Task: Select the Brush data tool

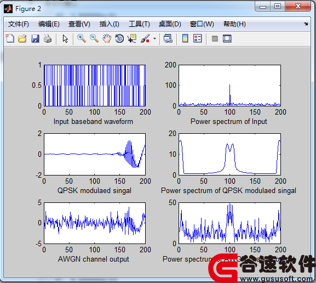Action: pyautogui.click(x=145, y=38)
